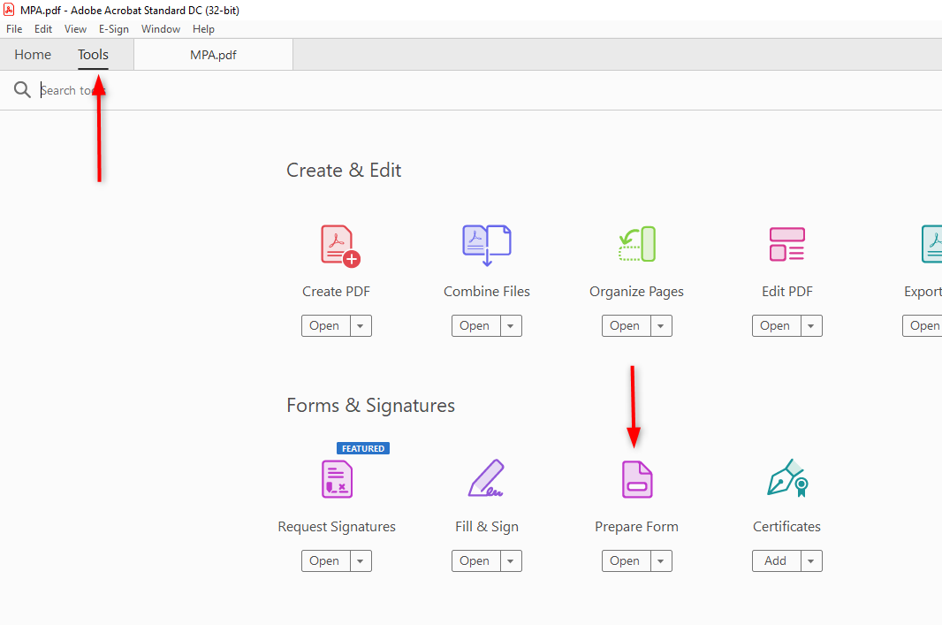
Task: Expand the Edit PDF dropdown arrow
Action: 811,325
